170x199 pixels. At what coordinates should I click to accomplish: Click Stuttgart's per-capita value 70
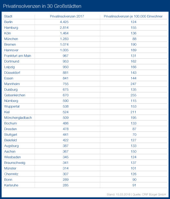tap(134, 135)
